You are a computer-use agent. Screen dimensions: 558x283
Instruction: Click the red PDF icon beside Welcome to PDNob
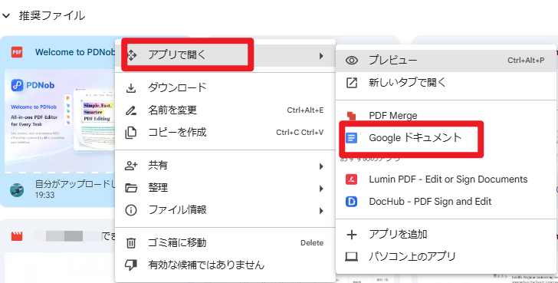(x=17, y=52)
